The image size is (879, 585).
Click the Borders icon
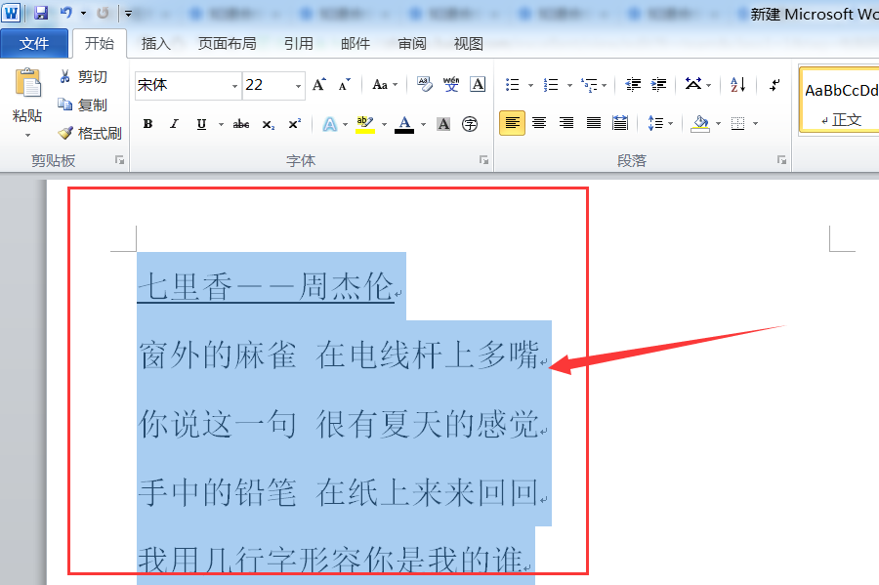click(738, 123)
